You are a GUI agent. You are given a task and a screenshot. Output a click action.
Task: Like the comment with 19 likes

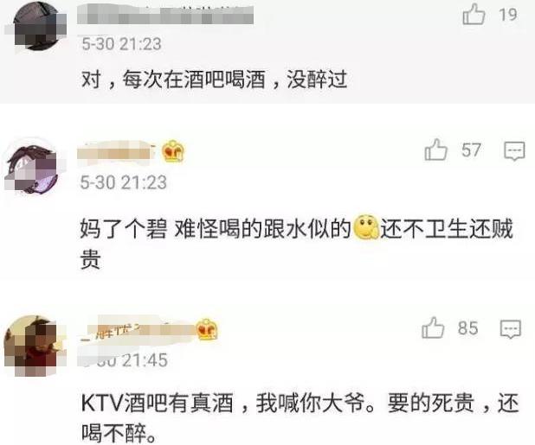click(x=474, y=15)
